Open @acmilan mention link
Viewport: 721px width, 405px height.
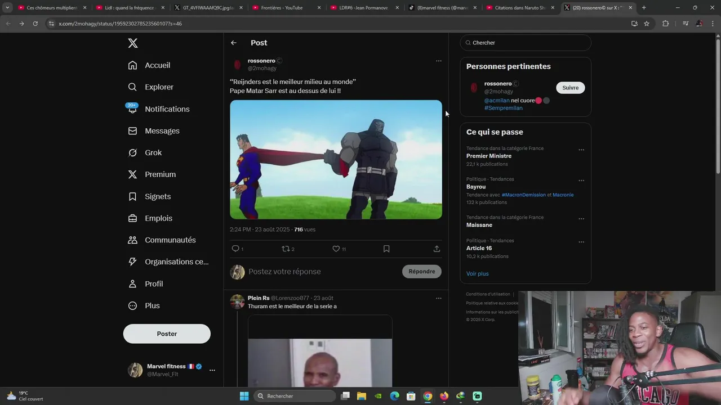(x=497, y=101)
